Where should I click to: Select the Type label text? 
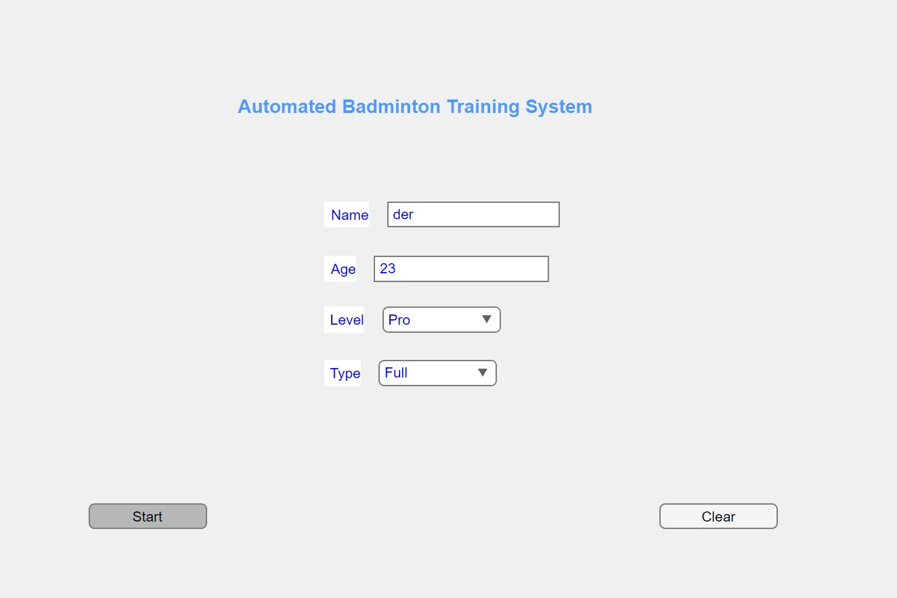(345, 373)
